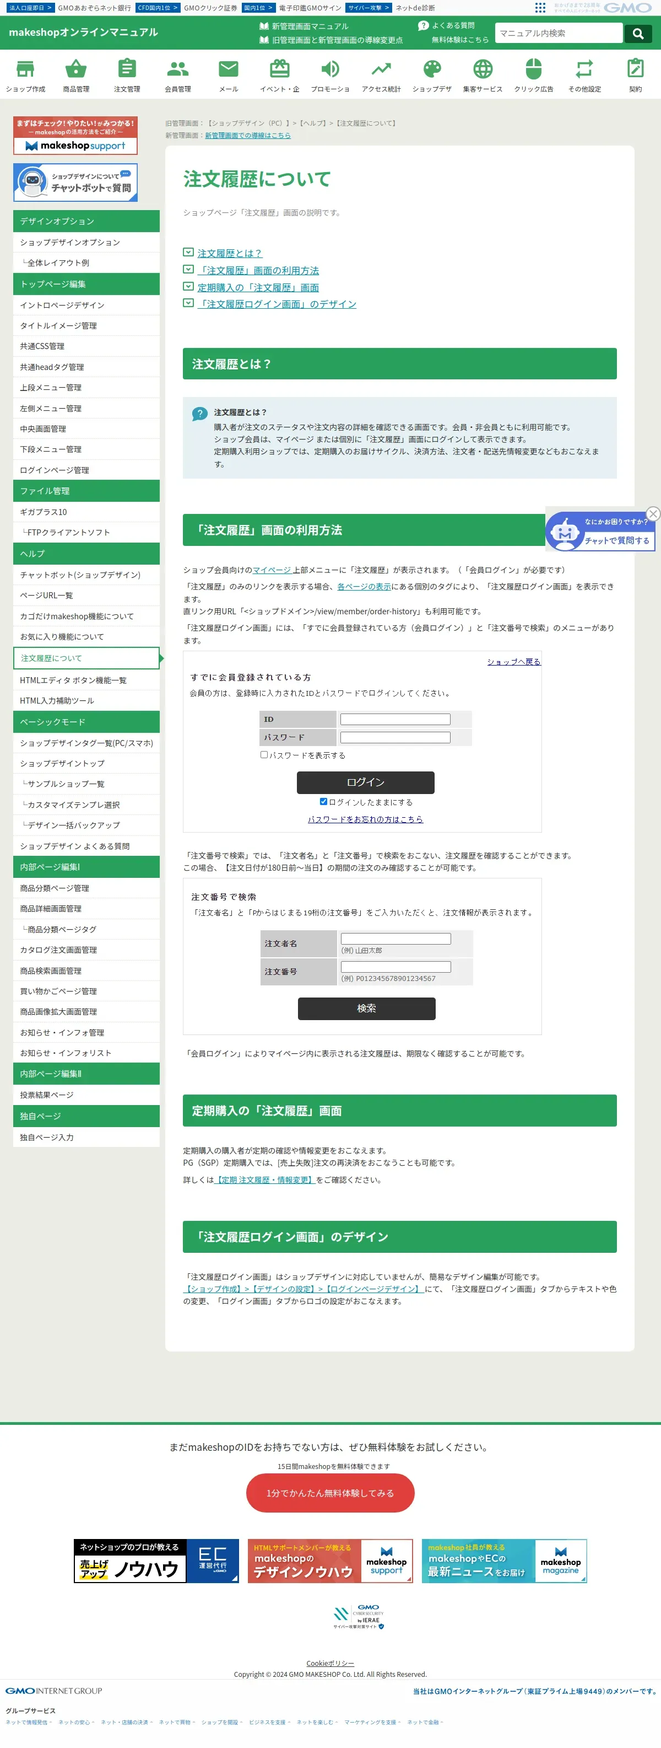Open 商品詳細画面管理 in sidebar
661x1748 pixels.
86,909
